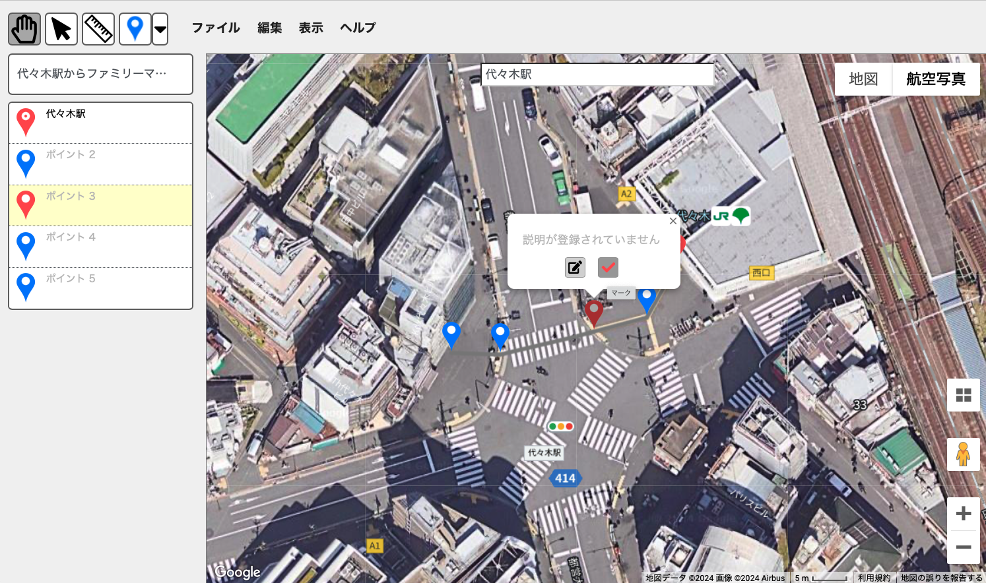Zoom in with the plus button
986x583 pixels.
click(963, 513)
